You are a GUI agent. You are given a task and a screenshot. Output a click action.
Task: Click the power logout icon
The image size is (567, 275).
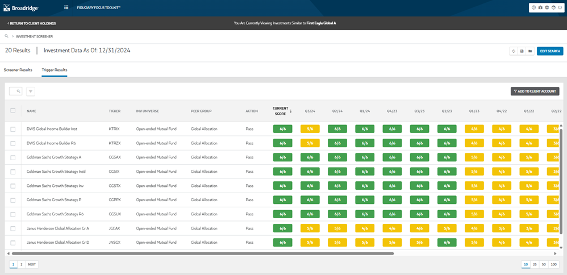560,7
